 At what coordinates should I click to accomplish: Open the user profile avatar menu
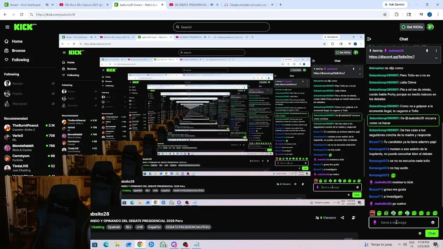click(x=430, y=27)
